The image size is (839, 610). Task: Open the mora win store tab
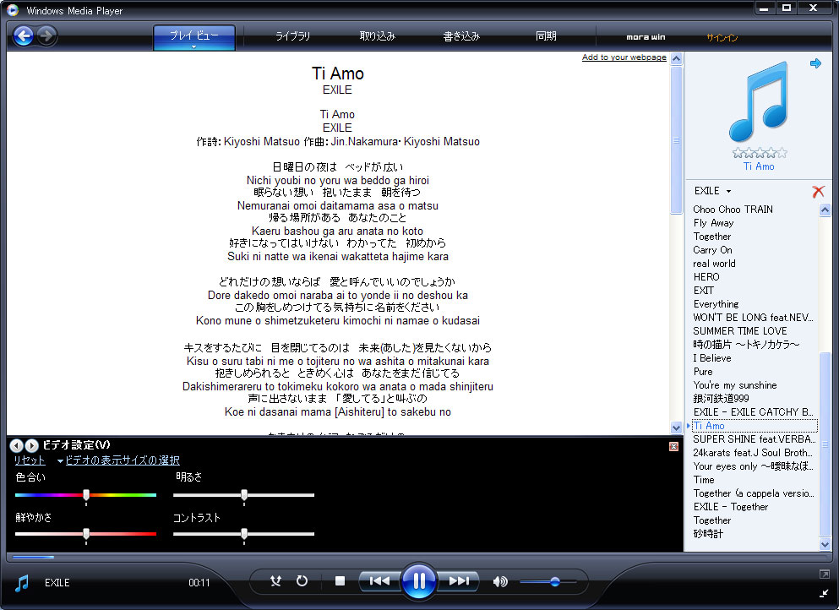(x=646, y=37)
